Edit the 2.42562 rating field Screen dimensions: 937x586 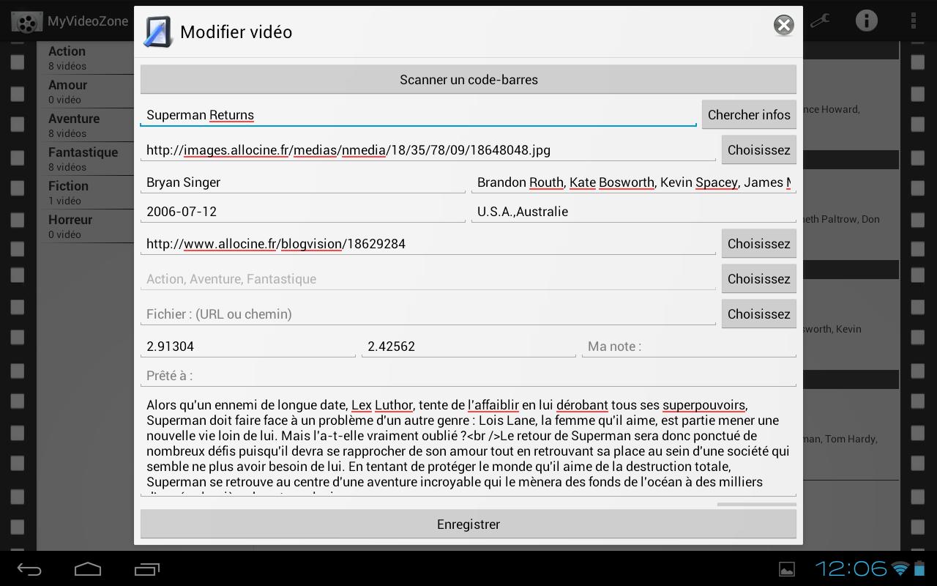pos(468,346)
